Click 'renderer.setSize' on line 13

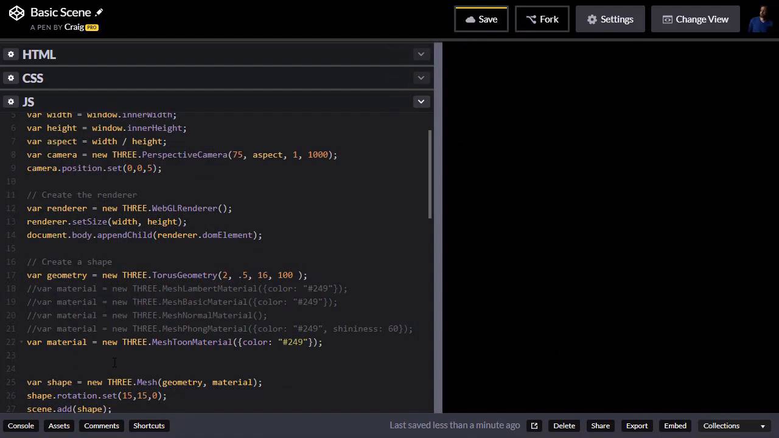click(x=67, y=221)
